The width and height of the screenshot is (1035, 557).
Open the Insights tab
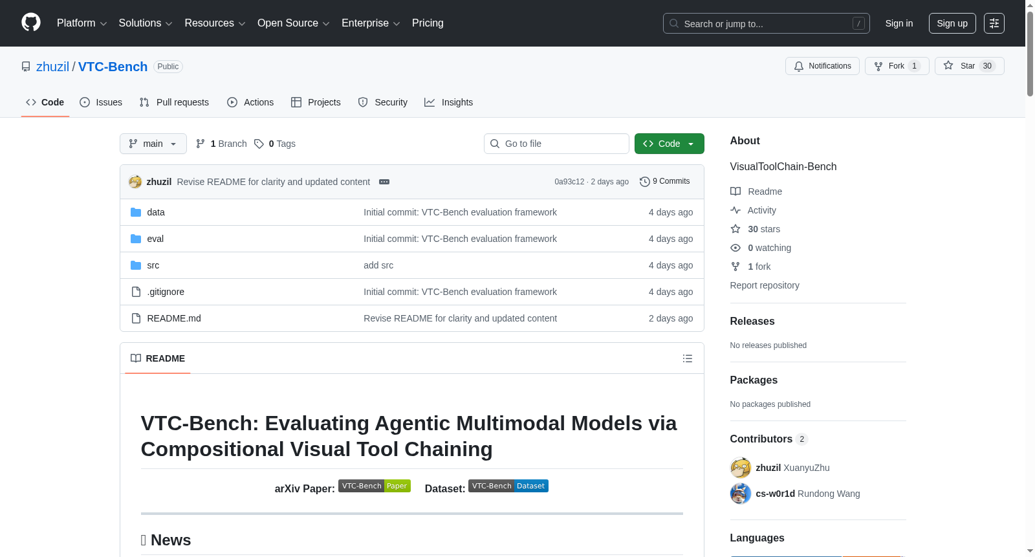pos(448,102)
